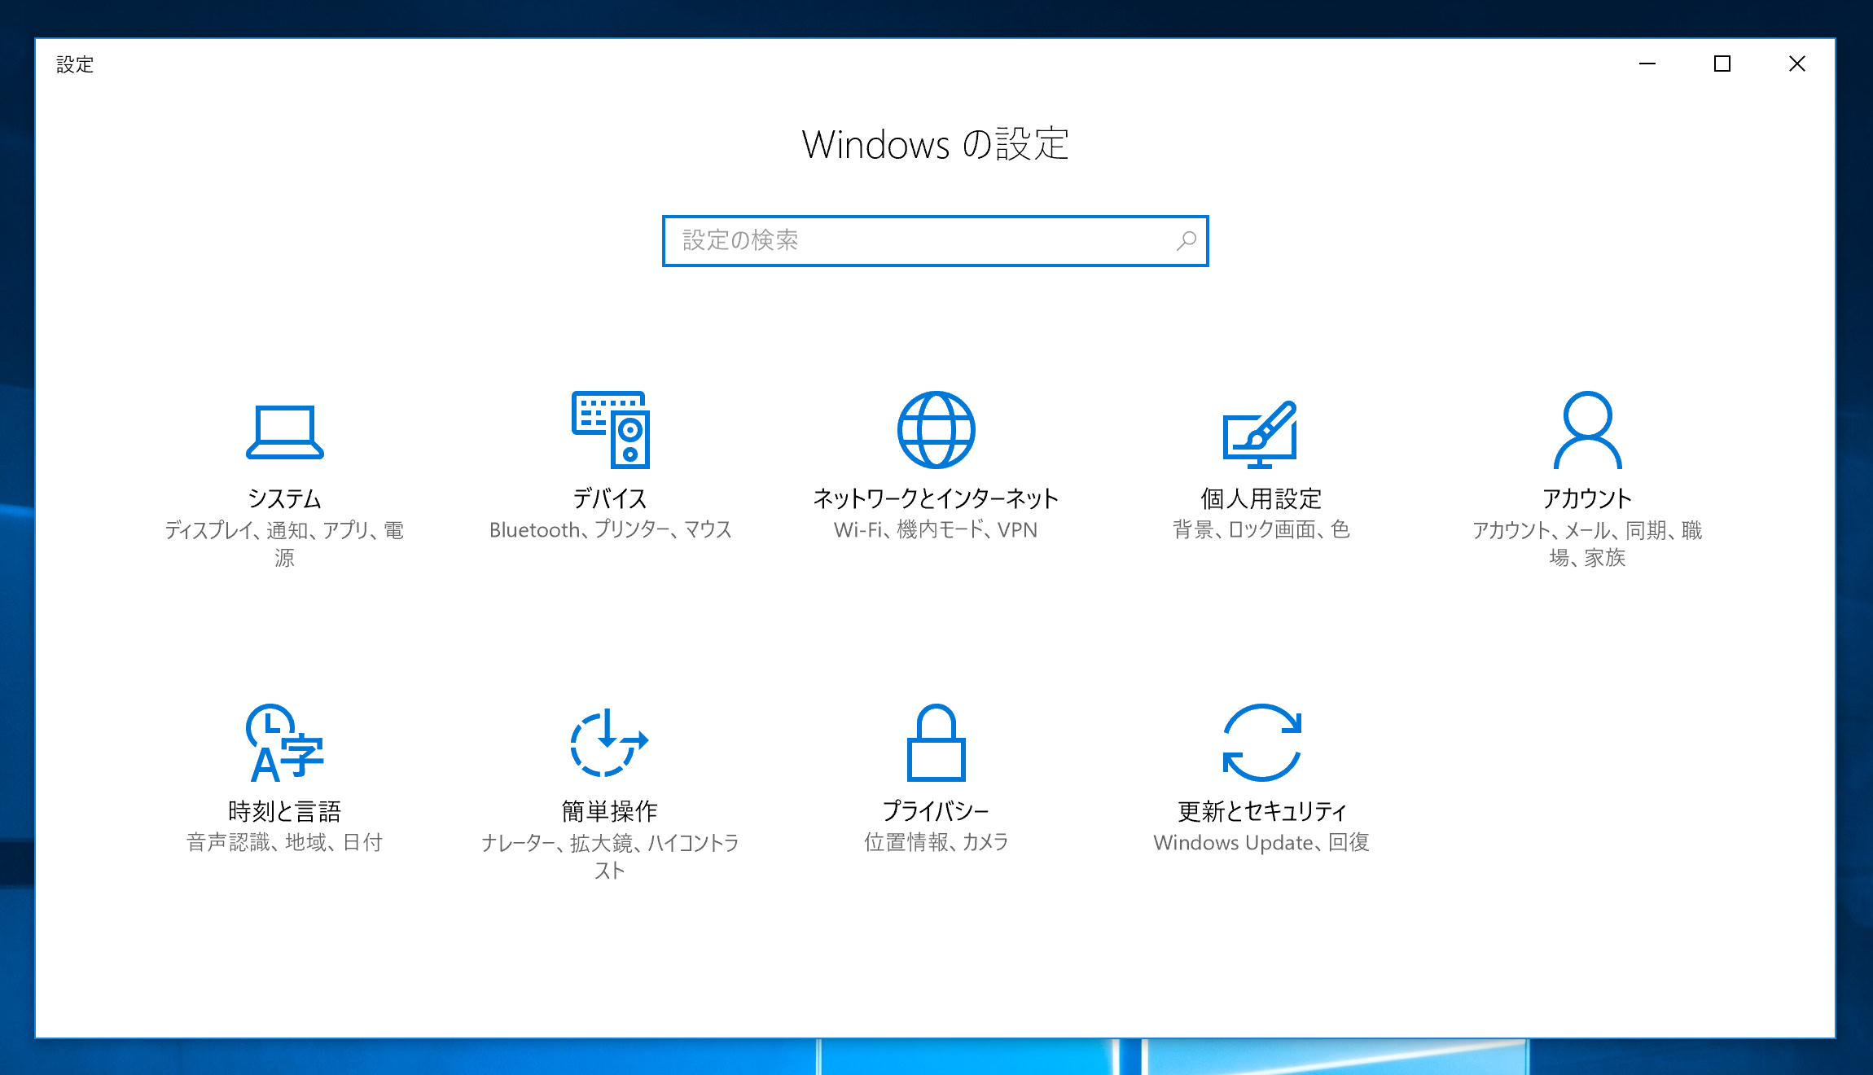Select the 時刻と言語 title text

(x=284, y=811)
